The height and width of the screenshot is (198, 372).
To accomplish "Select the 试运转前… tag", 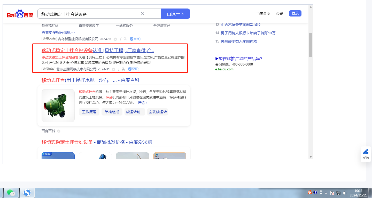I will point(135,112).
